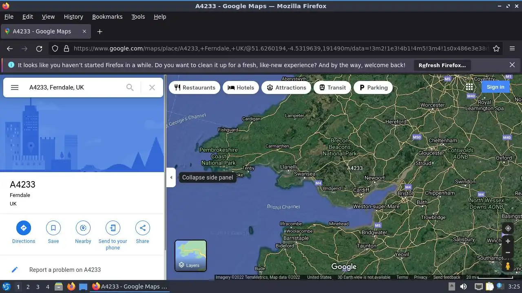This screenshot has width=522, height=293.
Task: Filter map by Restaurants
Action: [x=195, y=87]
